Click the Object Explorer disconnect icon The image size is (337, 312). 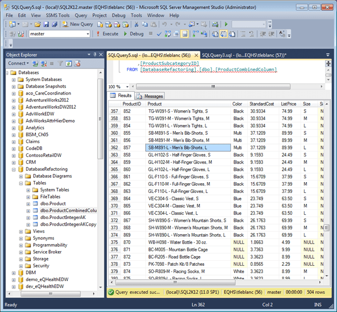coord(43,64)
